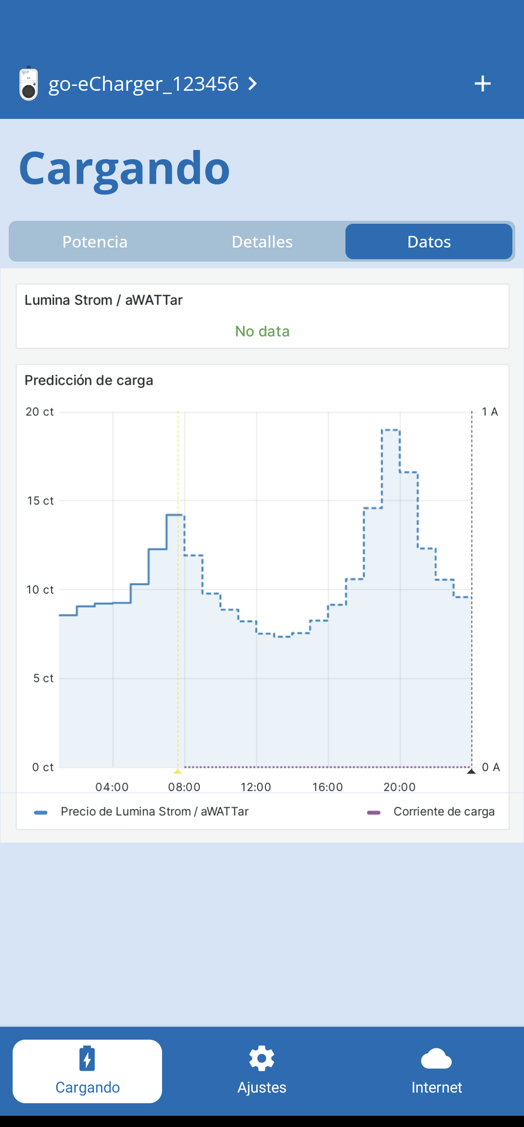This screenshot has width=524, height=1127.
Task: Tap the evening price peak on chart
Action: coord(391,430)
